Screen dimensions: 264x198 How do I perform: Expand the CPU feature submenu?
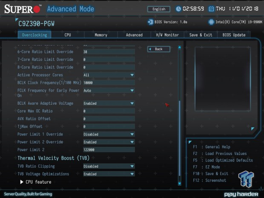36,182
